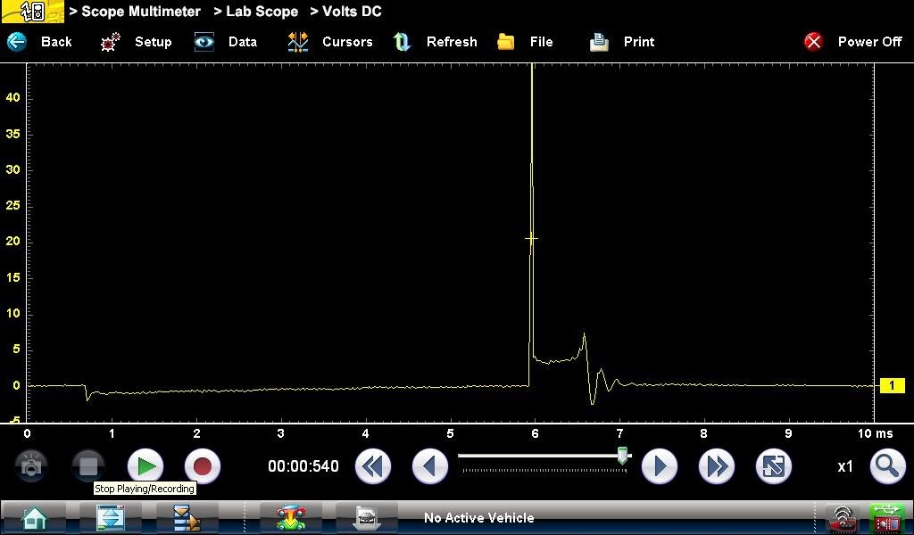Open the Setup menu
The image size is (914, 535).
pos(137,42)
